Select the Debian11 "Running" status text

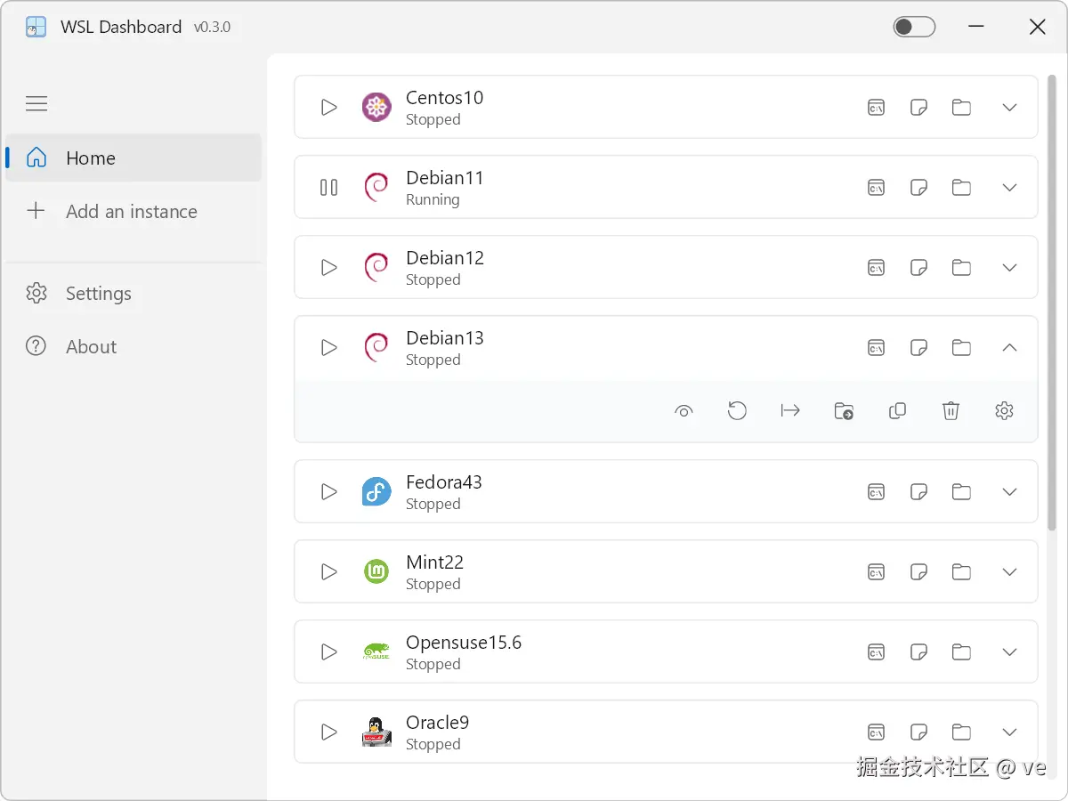pyautogui.click(x=433, y=200)
